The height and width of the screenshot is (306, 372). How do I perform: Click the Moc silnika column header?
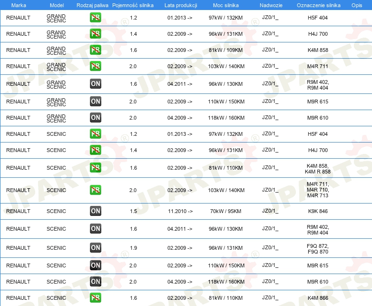225,5
